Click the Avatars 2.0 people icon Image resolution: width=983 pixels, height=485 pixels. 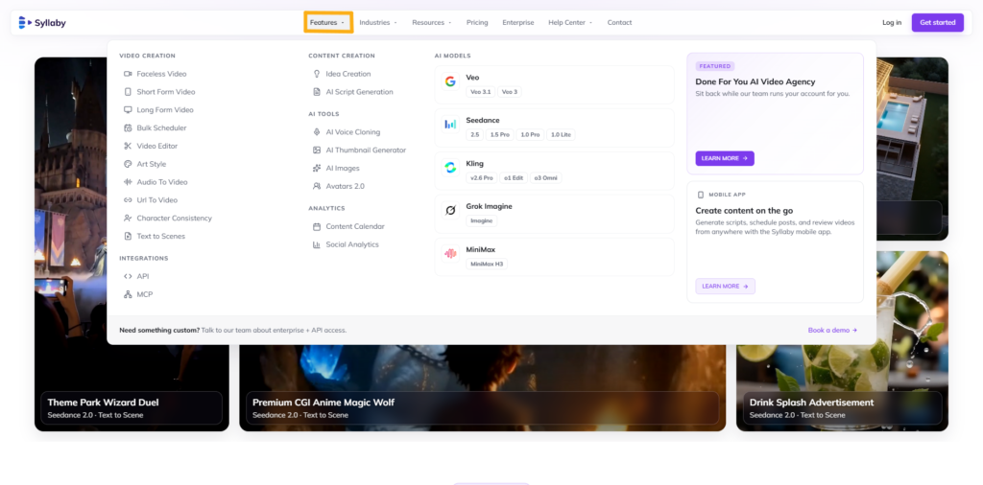(x=317, y=187)
